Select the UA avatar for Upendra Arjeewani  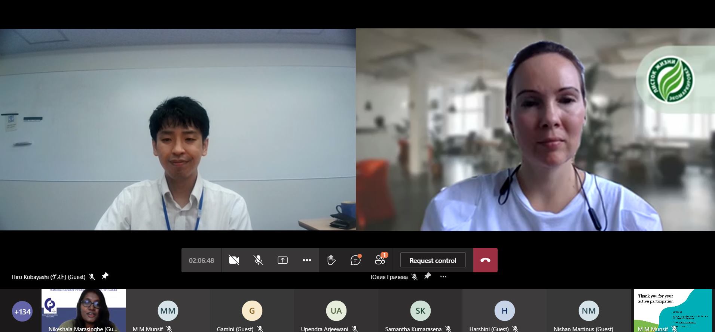point(336,311)
